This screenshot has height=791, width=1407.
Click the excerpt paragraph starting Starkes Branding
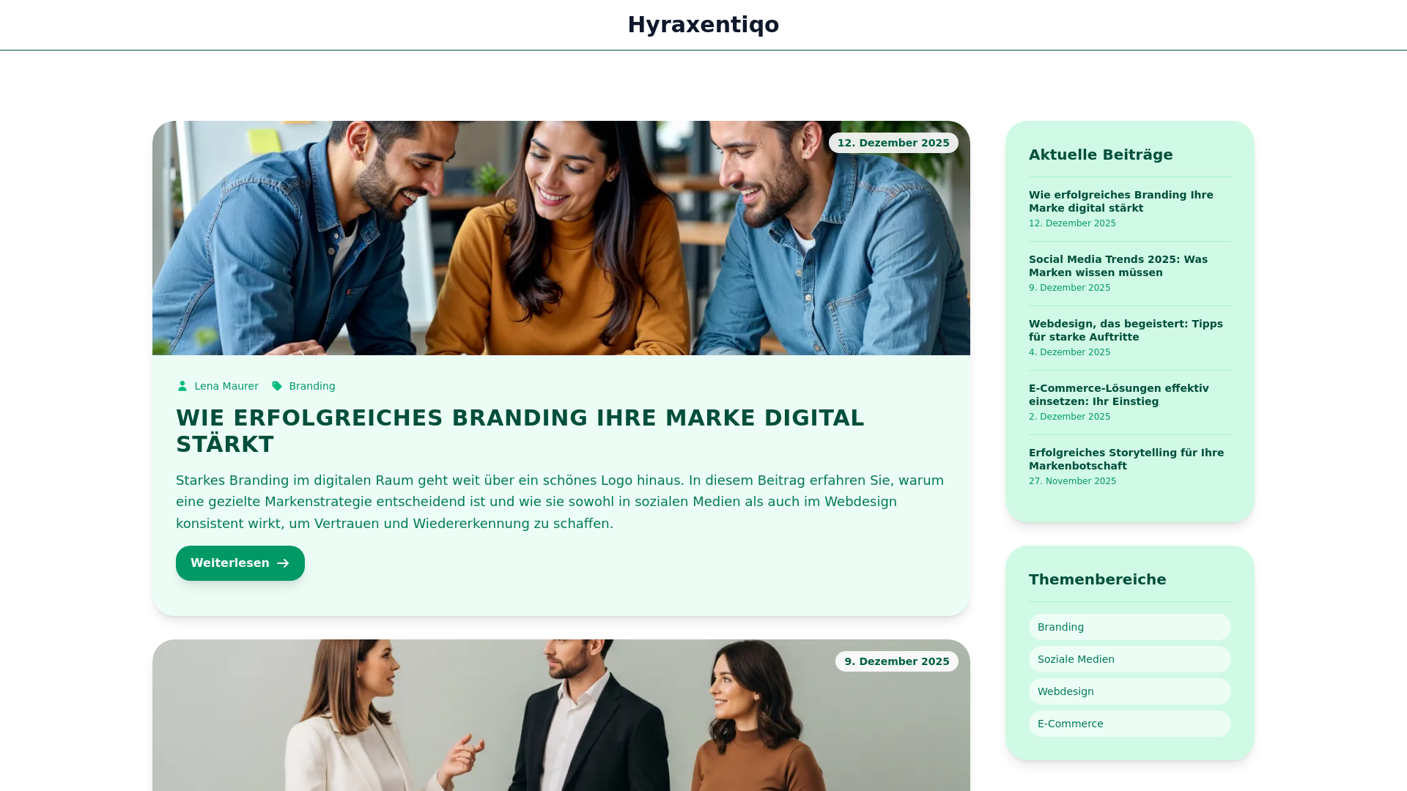[x=560, y=502]
